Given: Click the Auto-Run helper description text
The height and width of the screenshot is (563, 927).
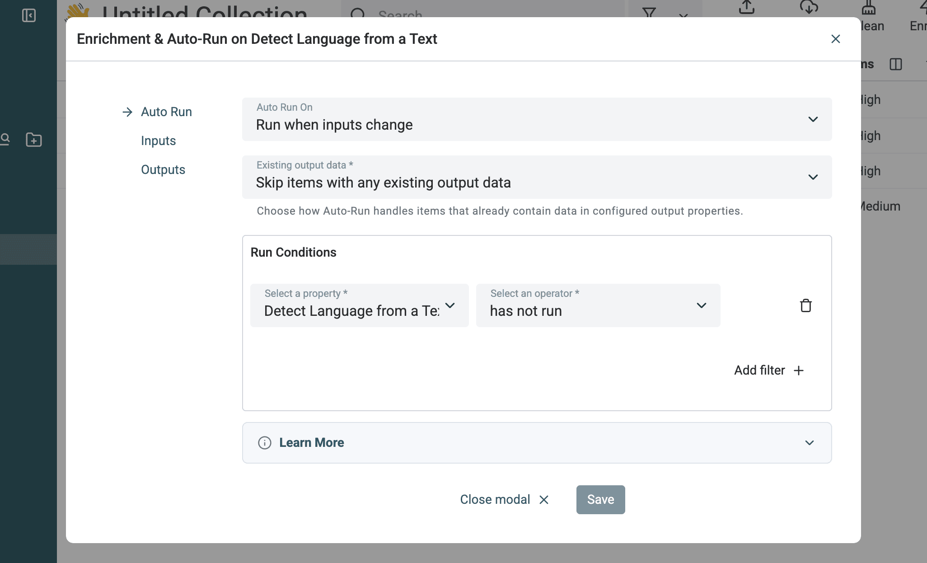Looking at the screenshot, I should pos(500,211).
